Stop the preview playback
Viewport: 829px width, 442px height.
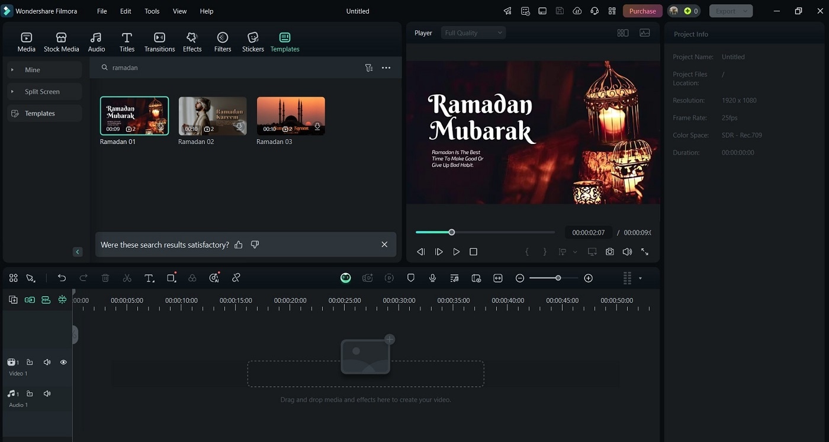pos(473,252)
